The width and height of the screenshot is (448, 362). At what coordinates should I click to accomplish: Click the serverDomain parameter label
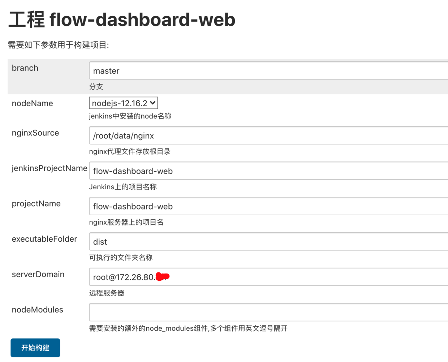coord(38,275)
